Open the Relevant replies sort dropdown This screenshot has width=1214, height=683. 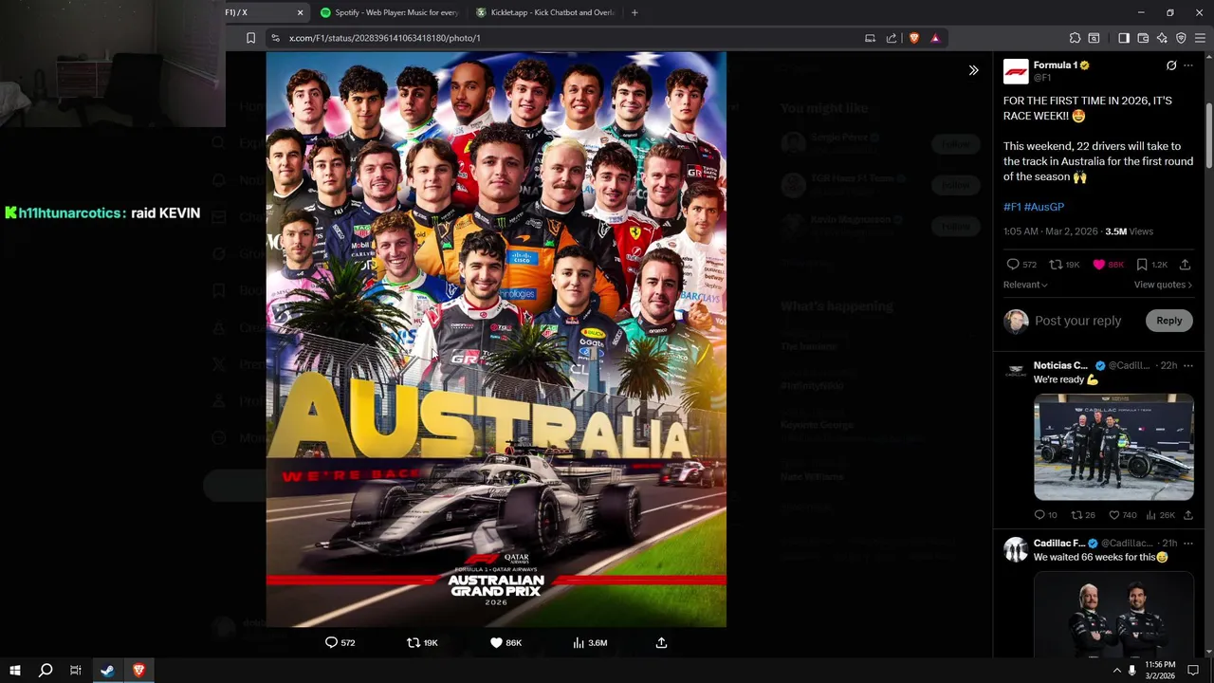coord(1025,285)
